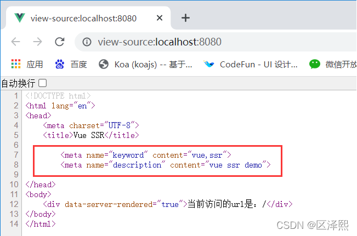Click the opening <head> tag
Viewport: 357px width, 236px height.
(38, 116)
